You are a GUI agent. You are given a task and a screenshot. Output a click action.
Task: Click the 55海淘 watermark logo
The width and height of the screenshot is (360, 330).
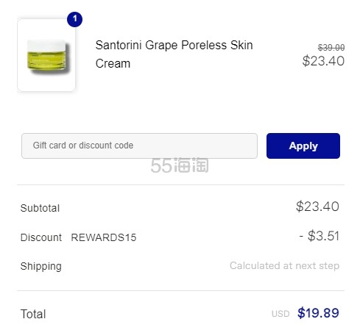tap(180, 165)
